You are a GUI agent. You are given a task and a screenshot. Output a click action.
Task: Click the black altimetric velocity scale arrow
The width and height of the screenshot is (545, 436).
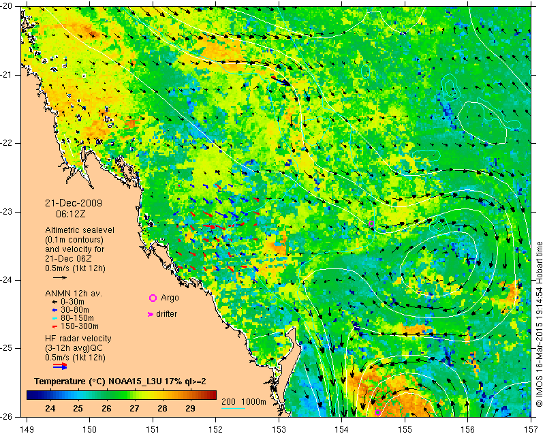(60, 277)
